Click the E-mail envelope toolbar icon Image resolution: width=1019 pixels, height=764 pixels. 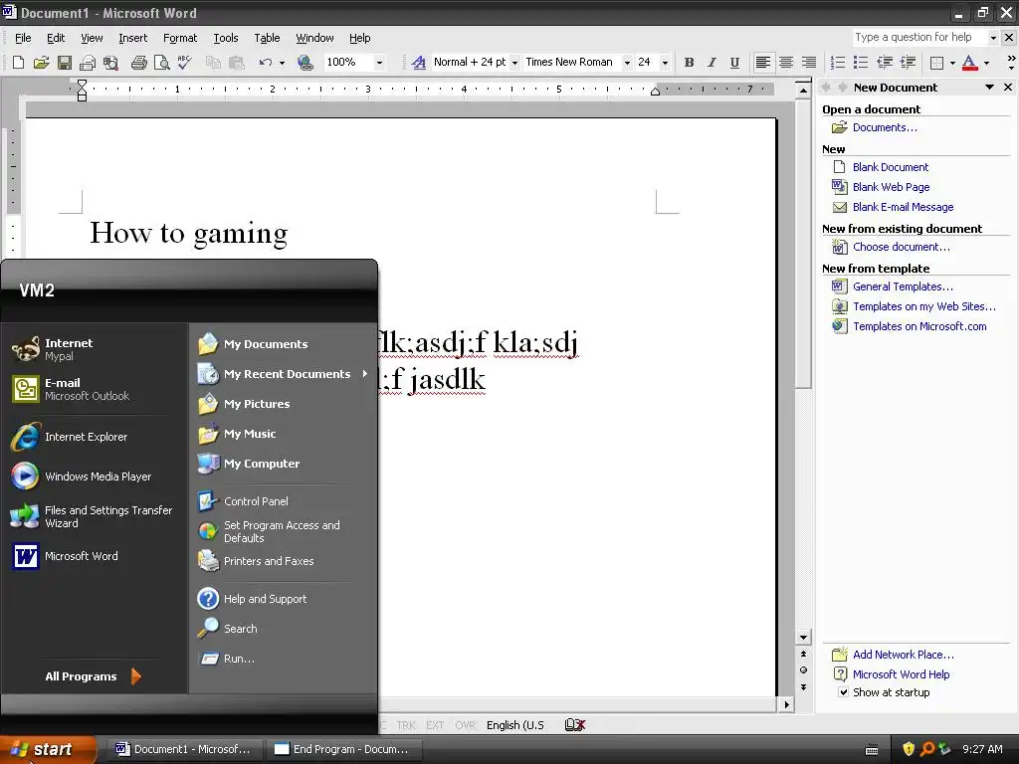pos(88,63)
